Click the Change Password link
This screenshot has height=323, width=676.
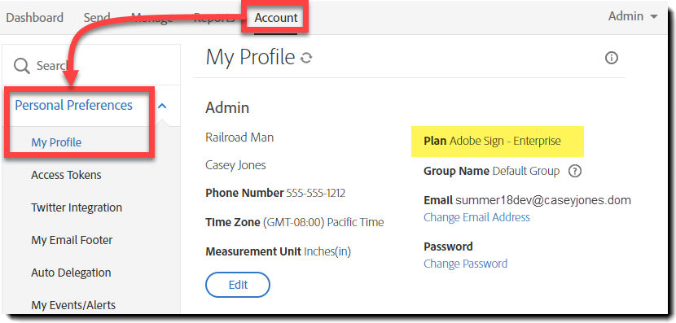click(x=465, y=263)
